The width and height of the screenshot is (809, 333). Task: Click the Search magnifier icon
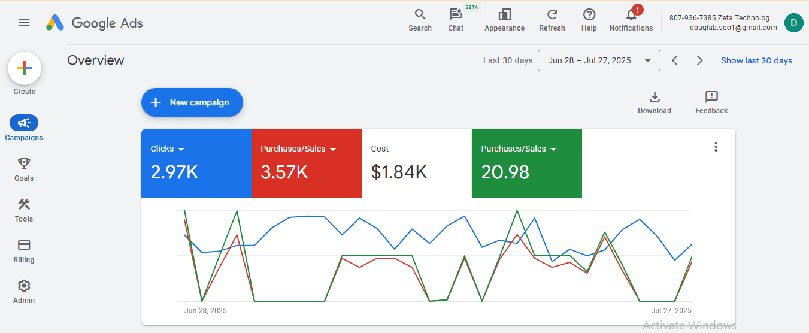pos(420,15)
